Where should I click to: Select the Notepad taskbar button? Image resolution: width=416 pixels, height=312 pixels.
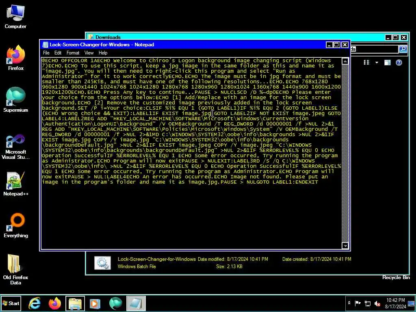point(136,303)
